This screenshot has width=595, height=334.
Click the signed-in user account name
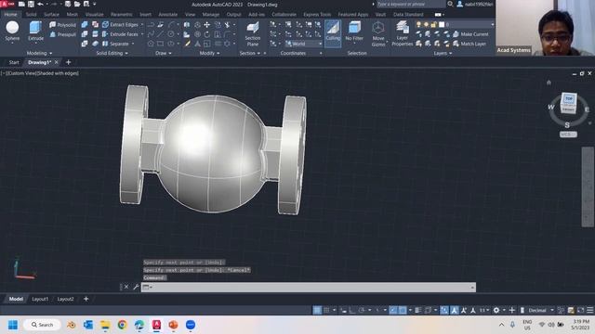479,4
